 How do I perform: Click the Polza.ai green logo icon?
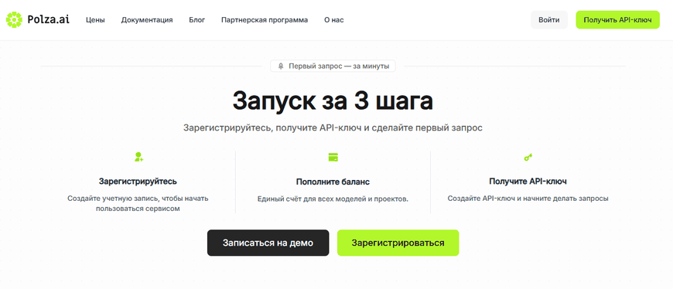point(14,20)
